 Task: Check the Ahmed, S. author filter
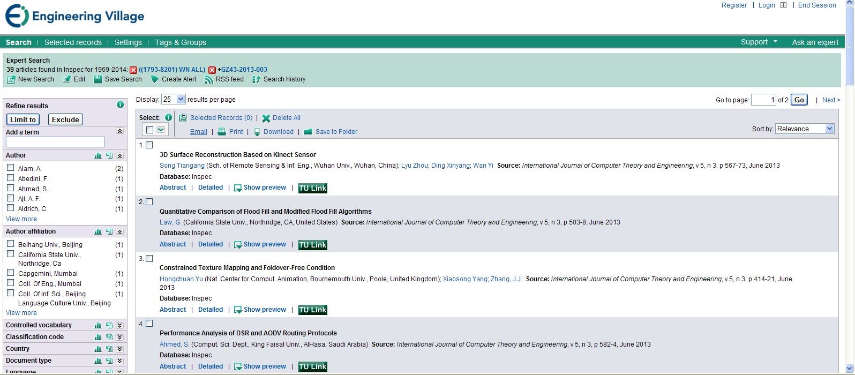(x=10, y=188)
